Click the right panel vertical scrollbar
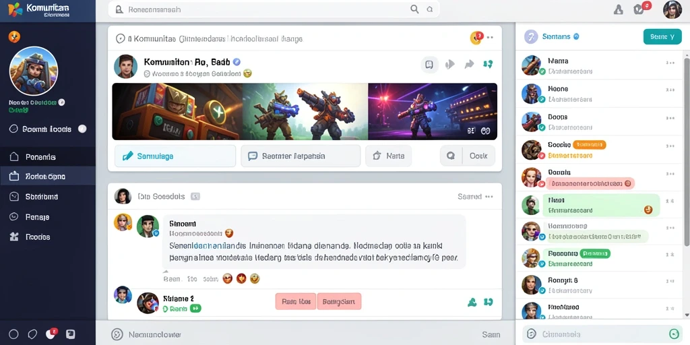 pos(687,150)
